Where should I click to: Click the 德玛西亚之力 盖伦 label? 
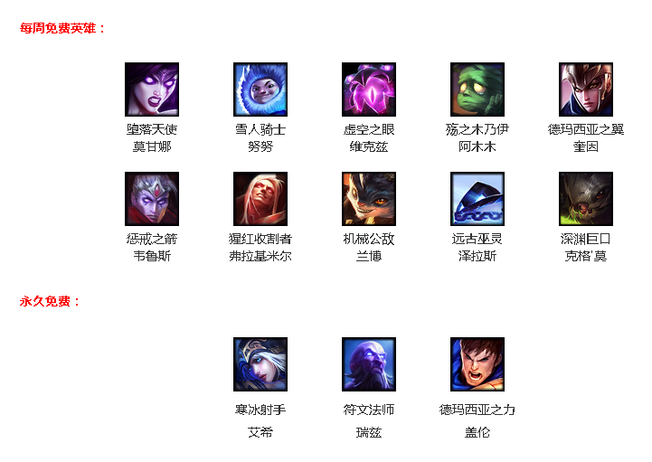click(477, 421)
